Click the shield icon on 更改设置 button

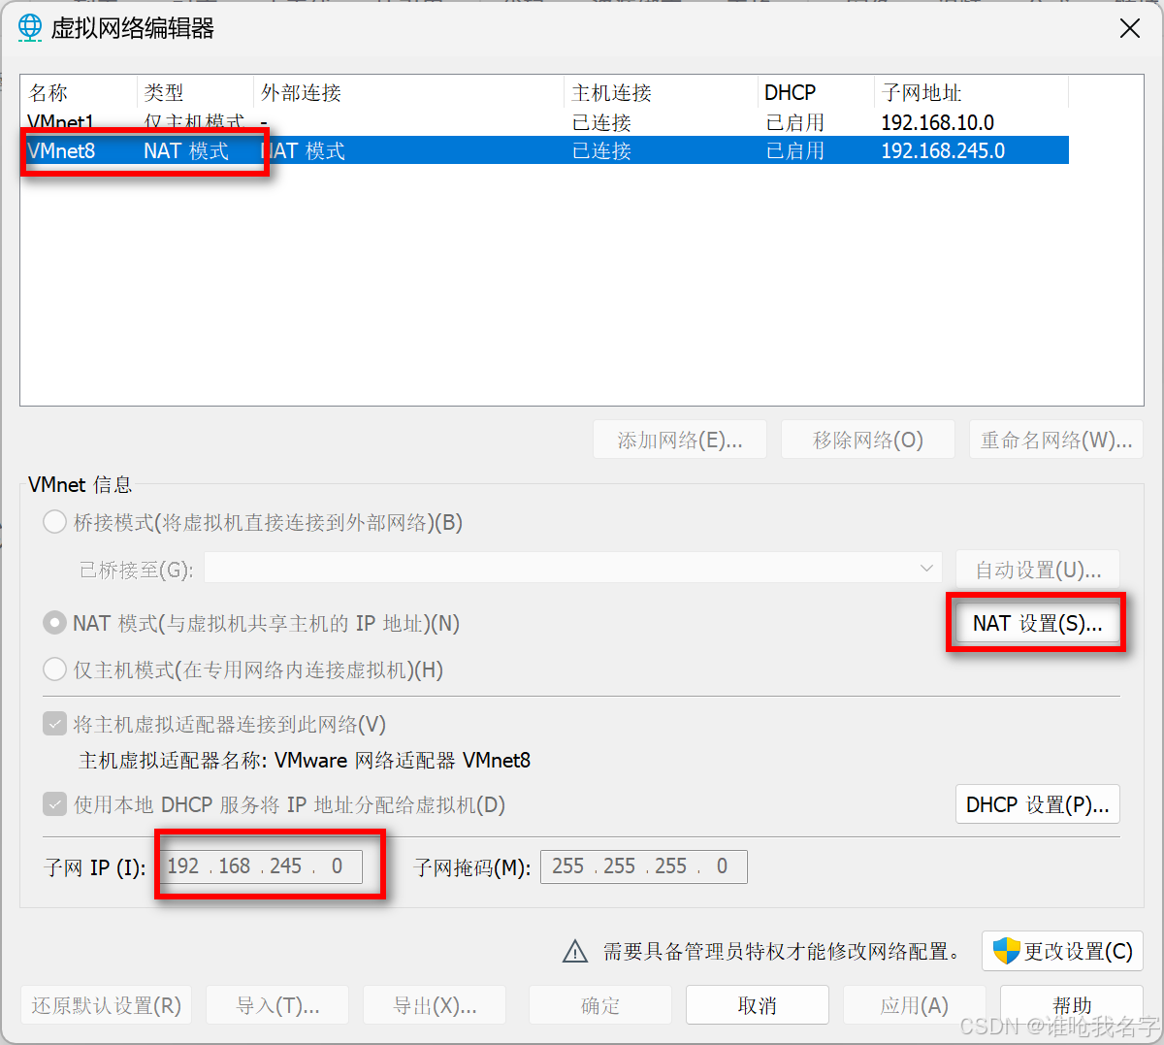coord(1007,951)
